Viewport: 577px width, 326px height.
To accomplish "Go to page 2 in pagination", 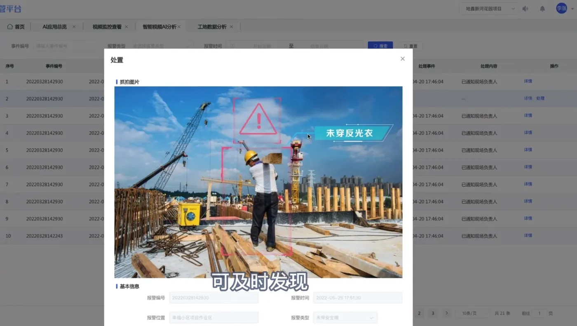I will point(419,313).
